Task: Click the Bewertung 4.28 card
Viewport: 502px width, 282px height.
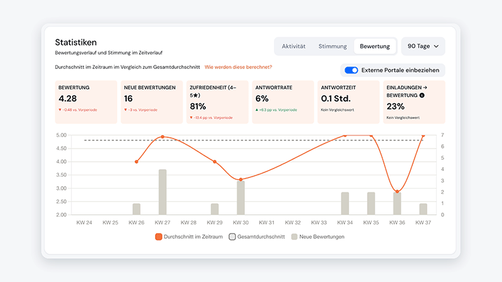Action: click(86, 102)
